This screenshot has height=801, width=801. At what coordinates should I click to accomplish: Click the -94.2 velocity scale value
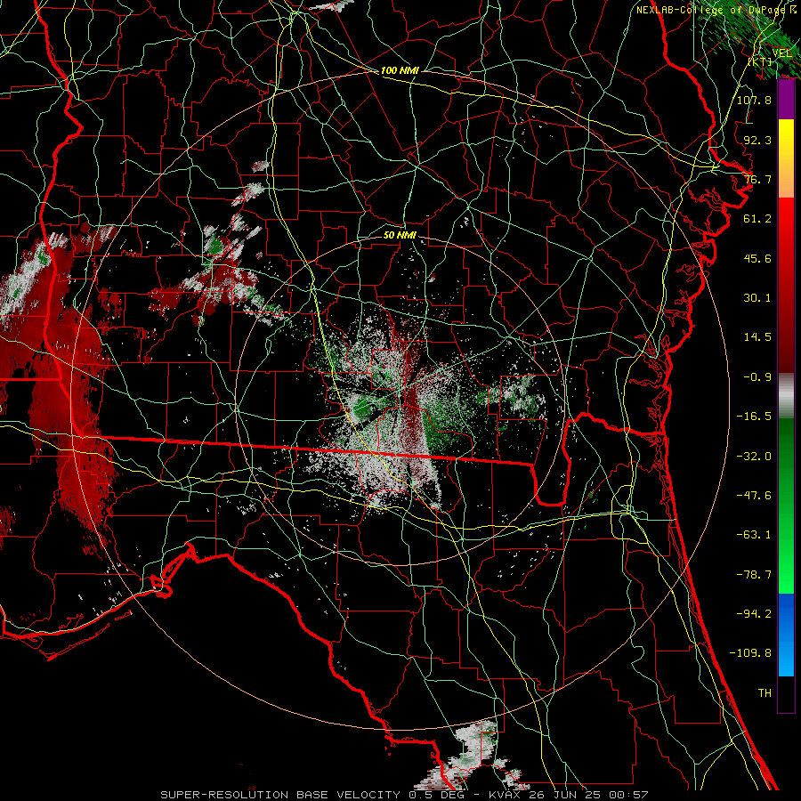(754, 614)
